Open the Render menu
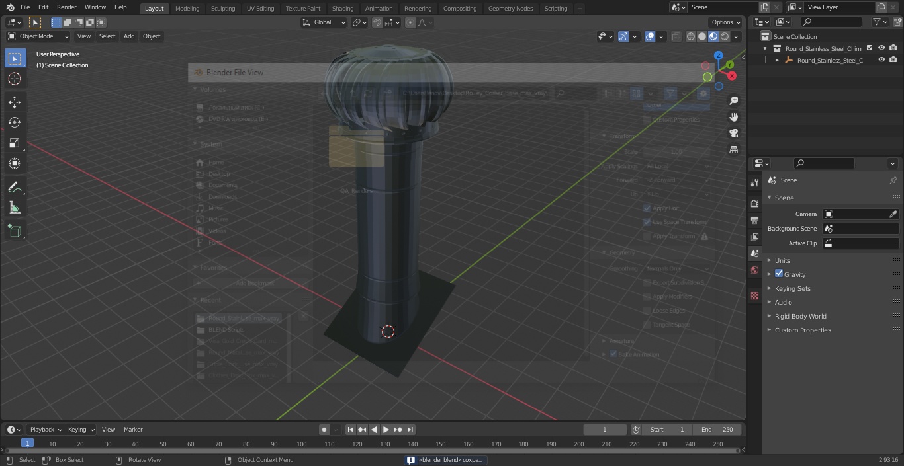 coord(66,7)
